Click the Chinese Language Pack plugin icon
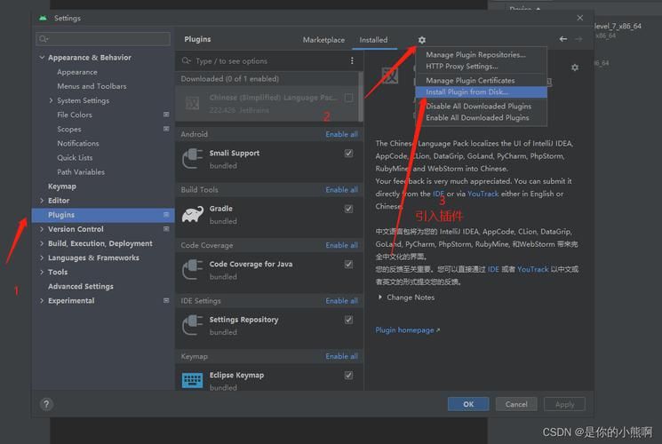662x444 pixels. point(192,103)
